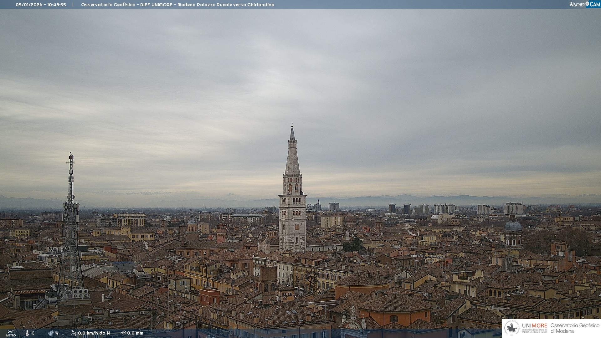Click the blue-gray church dome
Screen dimensions: 601x338
coord(513,226)
